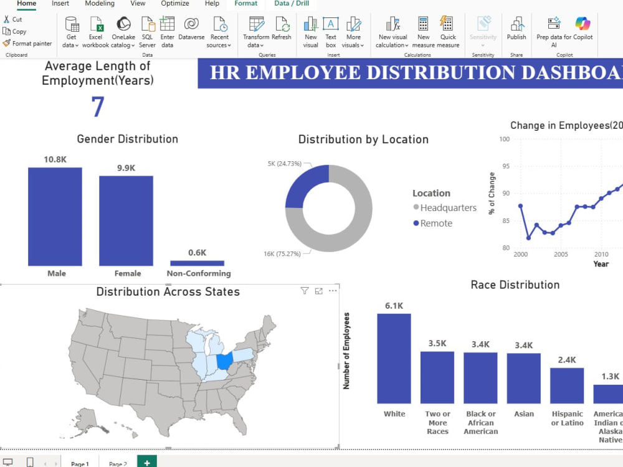Click the Gender Distribution chart title
623x467 pixels.
(x=128, y=139)
